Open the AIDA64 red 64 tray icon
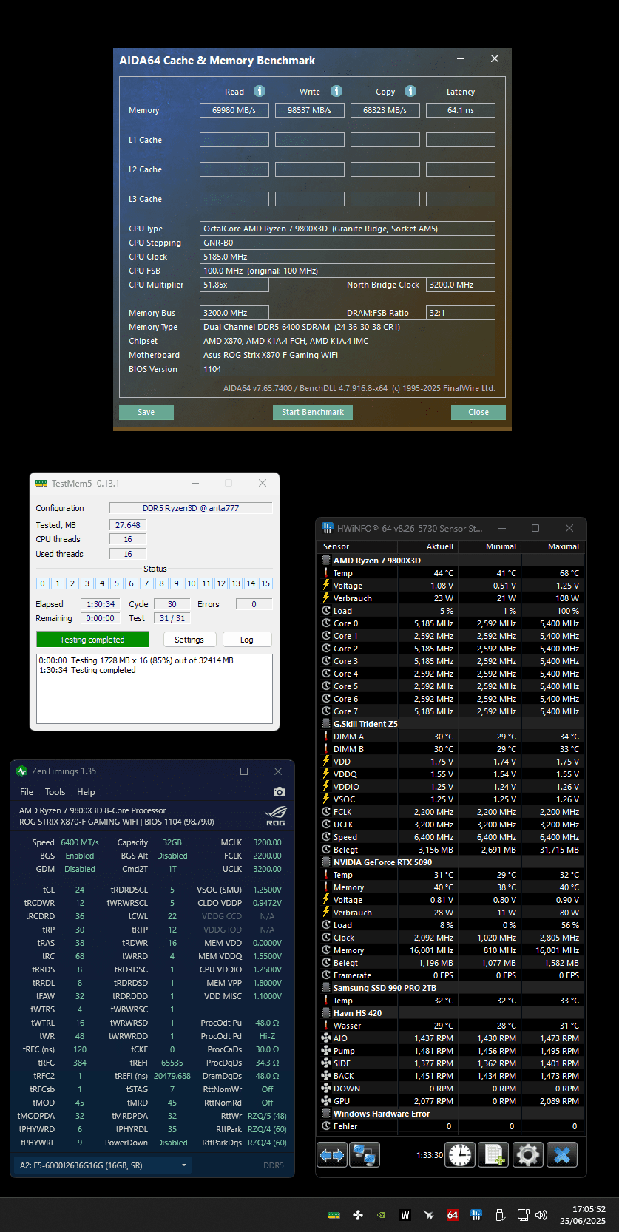Viewport: 619px width, 1232px height. [x=453, y=1214]
